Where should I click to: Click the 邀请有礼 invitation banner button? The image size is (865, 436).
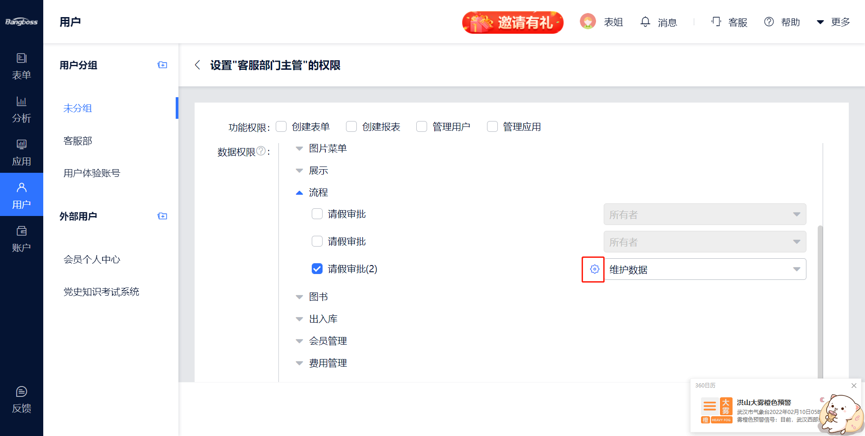(x=513, y=22)
